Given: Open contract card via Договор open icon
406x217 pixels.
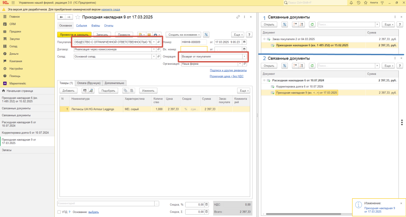Looking at the screenshot, I should coord(159,49).
